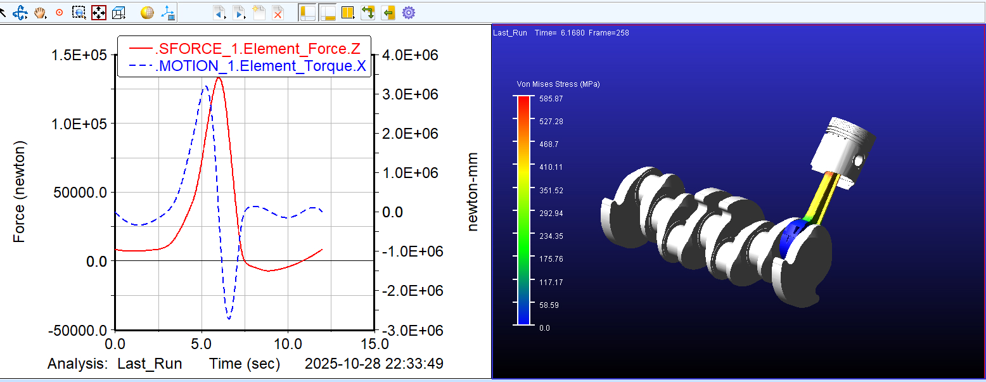Toggle the left tree panel layout button

(x=307, y=12)
